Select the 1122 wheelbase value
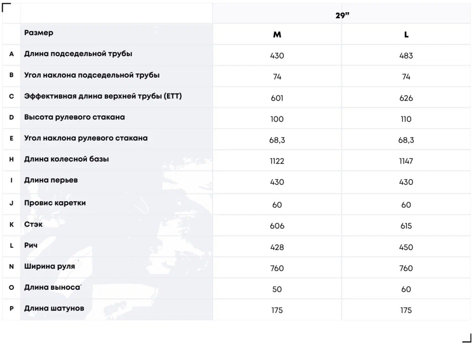Screen dimensions: 475x344 coord(277,161)
